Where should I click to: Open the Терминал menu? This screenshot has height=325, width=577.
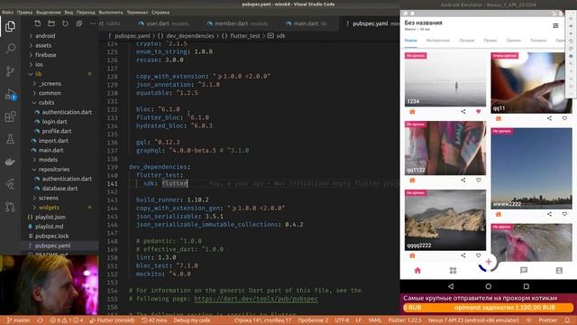[x=137, y=12]
